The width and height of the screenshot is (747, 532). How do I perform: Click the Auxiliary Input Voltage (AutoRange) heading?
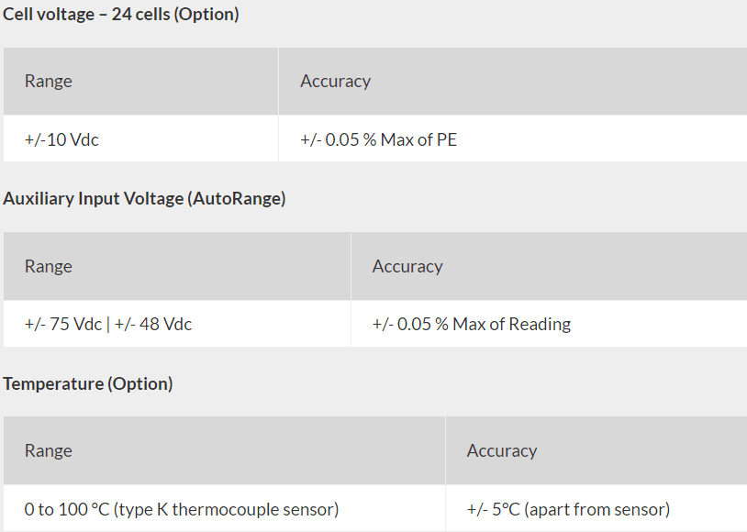coord(144,199)
